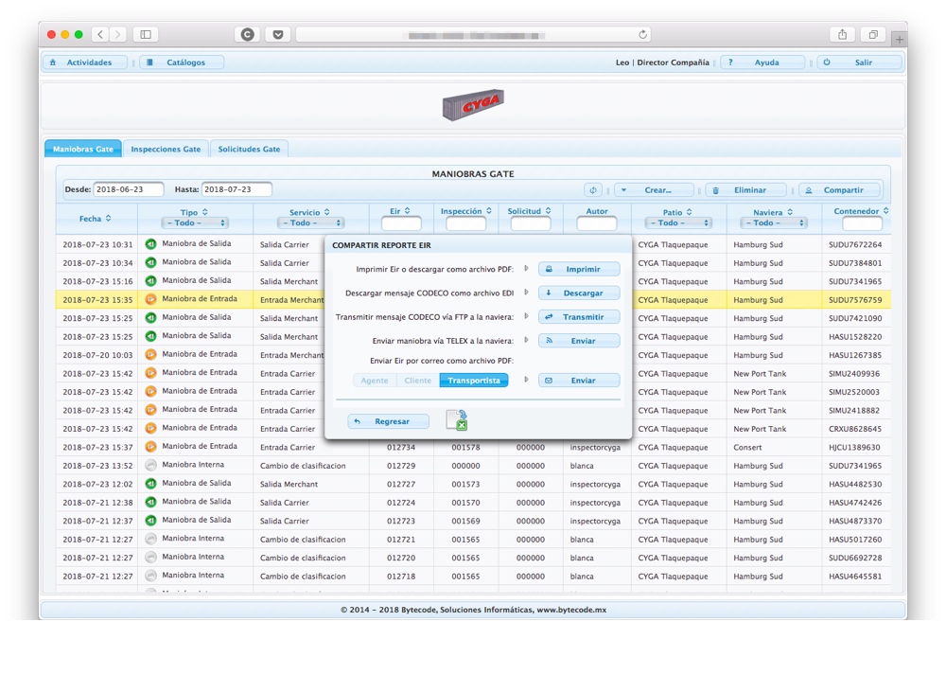Open the Patio filter dropdown
Viewport: 946px width, 675px height.
tap(677, 223)
